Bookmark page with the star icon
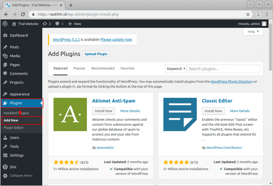 (x=248, y=14)
